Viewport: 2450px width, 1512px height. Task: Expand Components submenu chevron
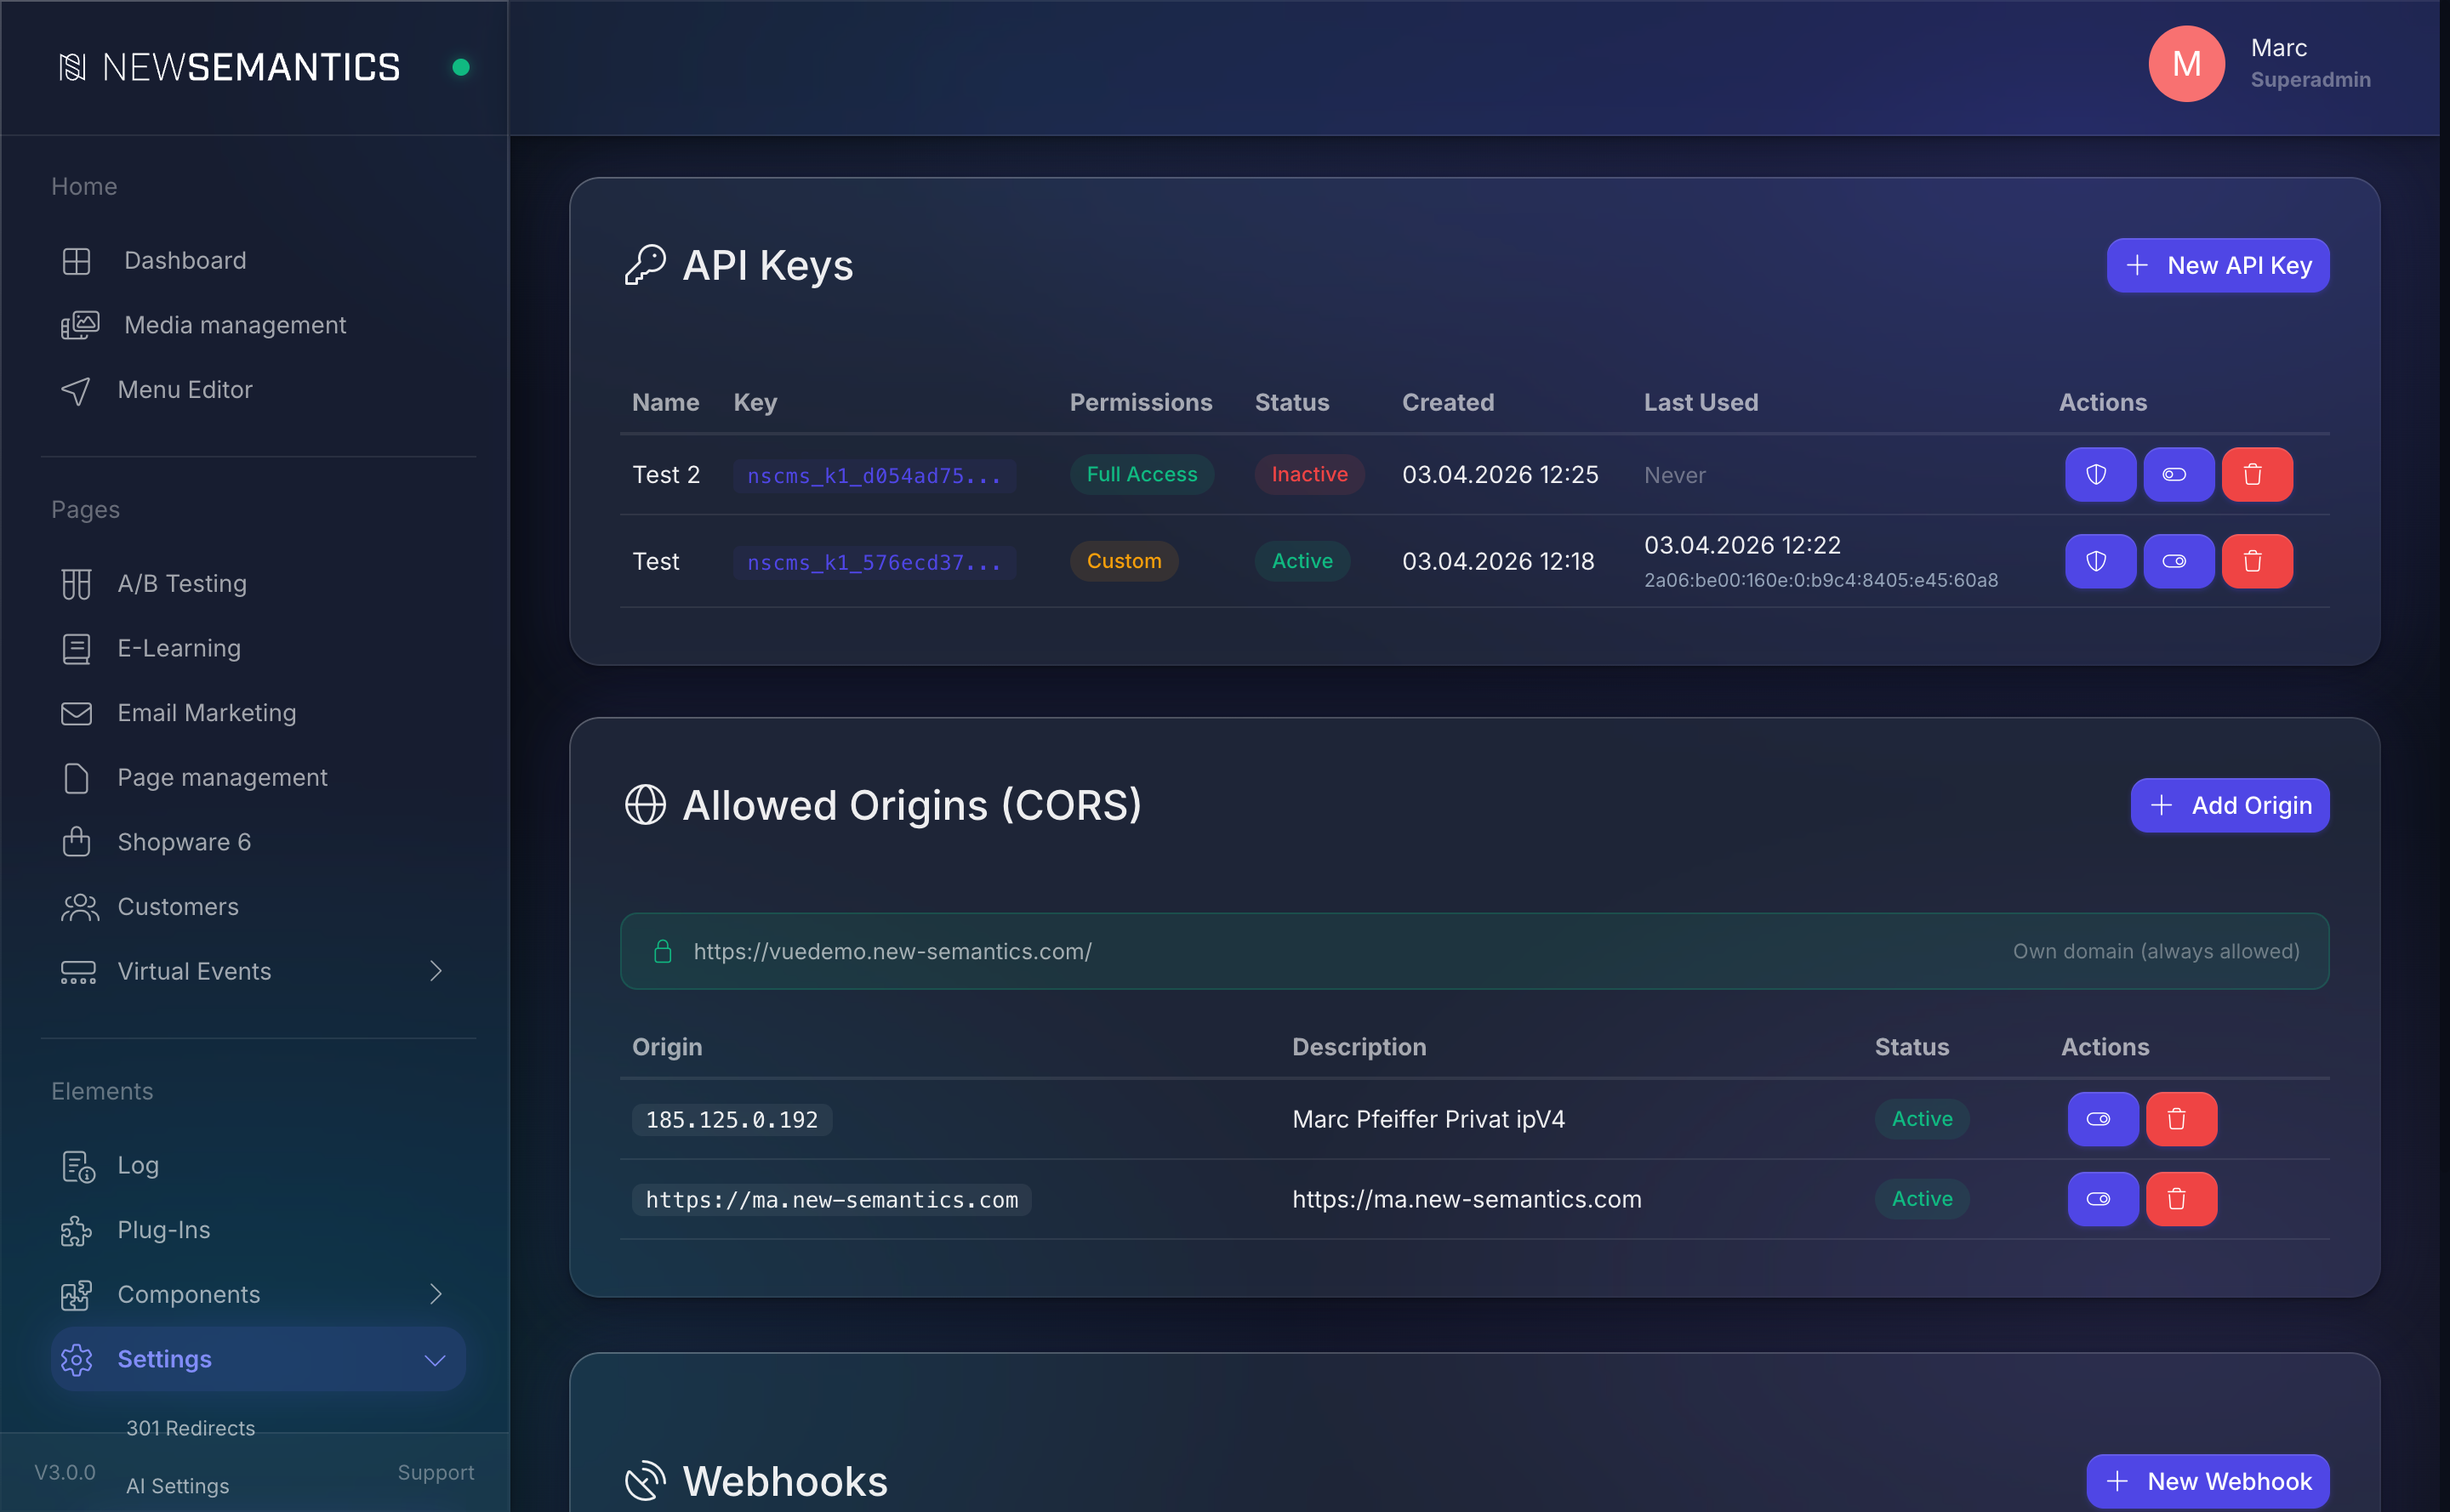(x=436, y=1294)
